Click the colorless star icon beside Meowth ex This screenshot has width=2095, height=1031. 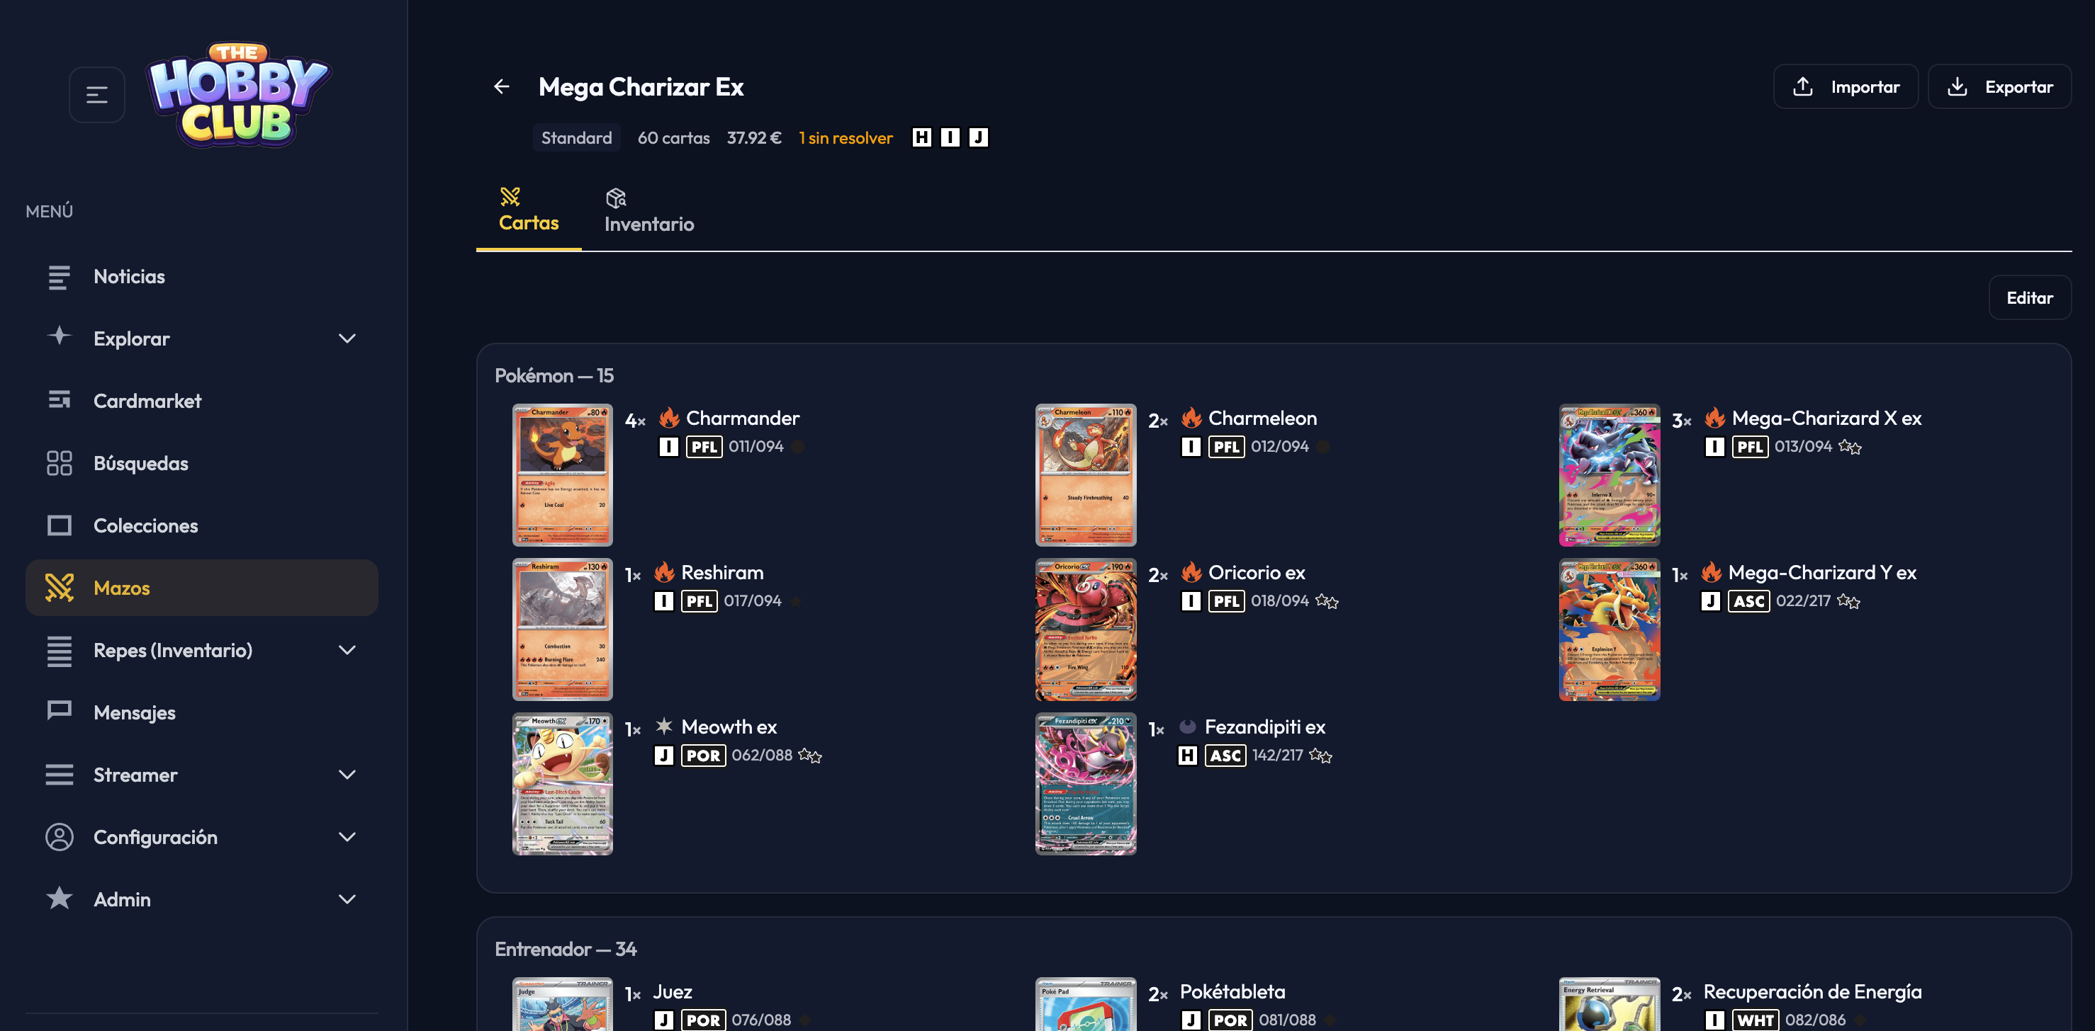665,726
